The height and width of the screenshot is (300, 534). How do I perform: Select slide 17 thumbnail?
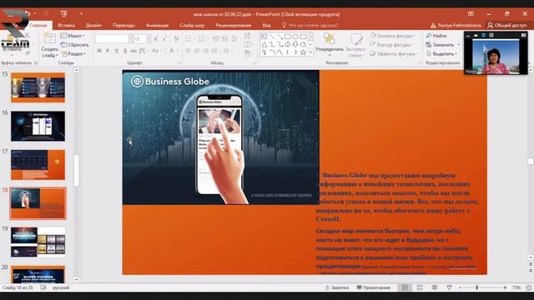[38, 165]
